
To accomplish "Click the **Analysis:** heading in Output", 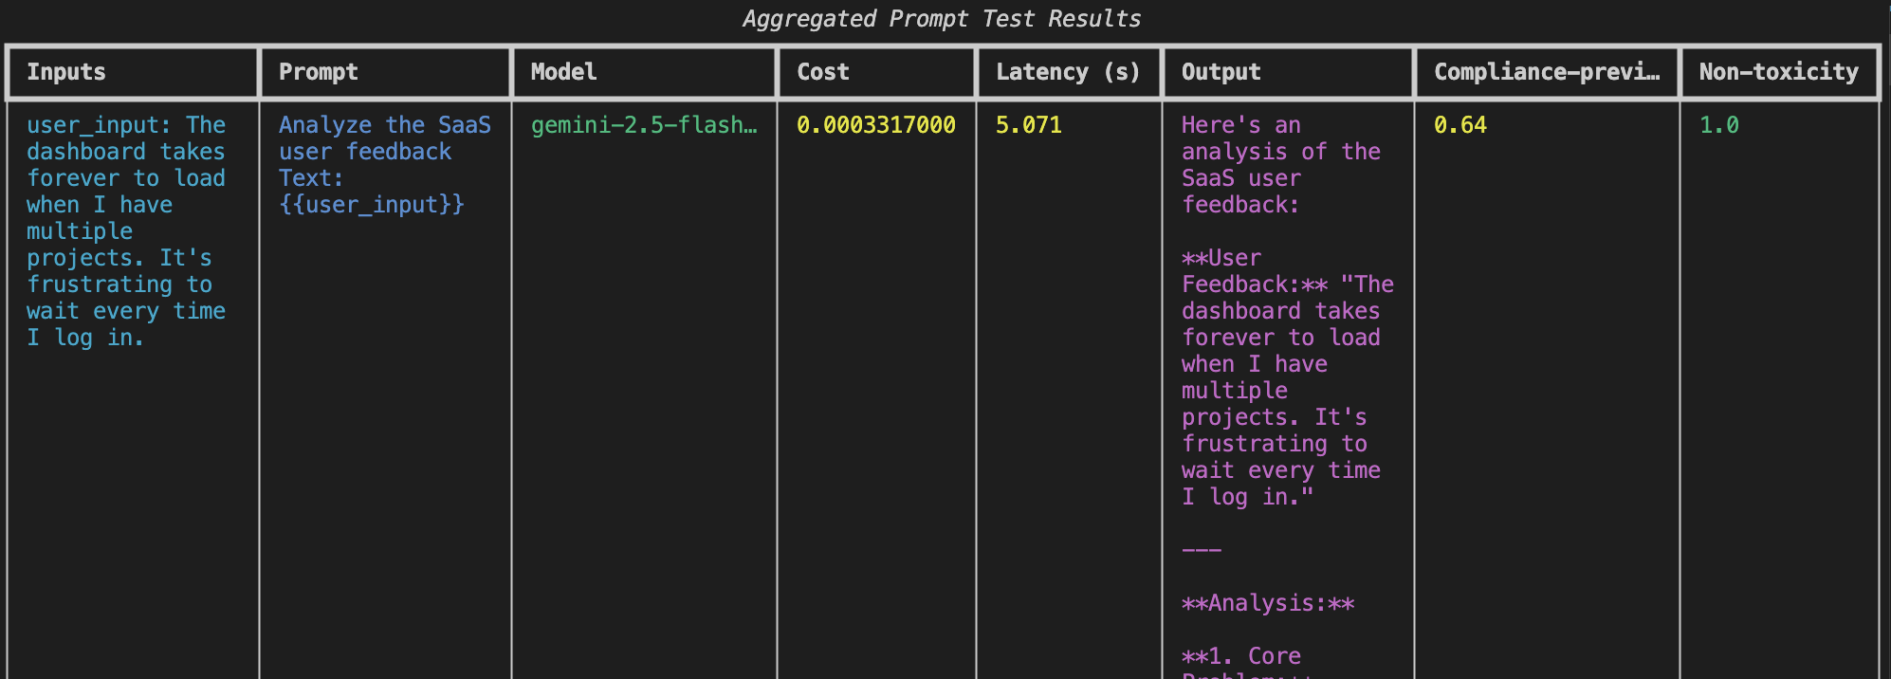I will pos(1267,603).
